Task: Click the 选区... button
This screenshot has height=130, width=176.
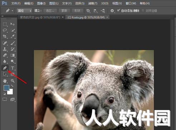Action: [50, 11]
